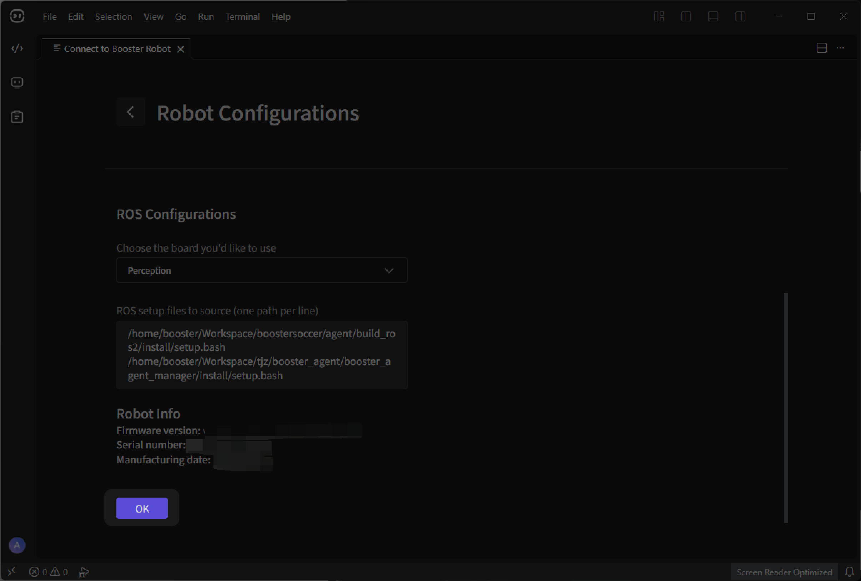This screenshot has width=861, height=581.
Task: Click the Manufacturing date label
Action: click(x=163, y=460)
